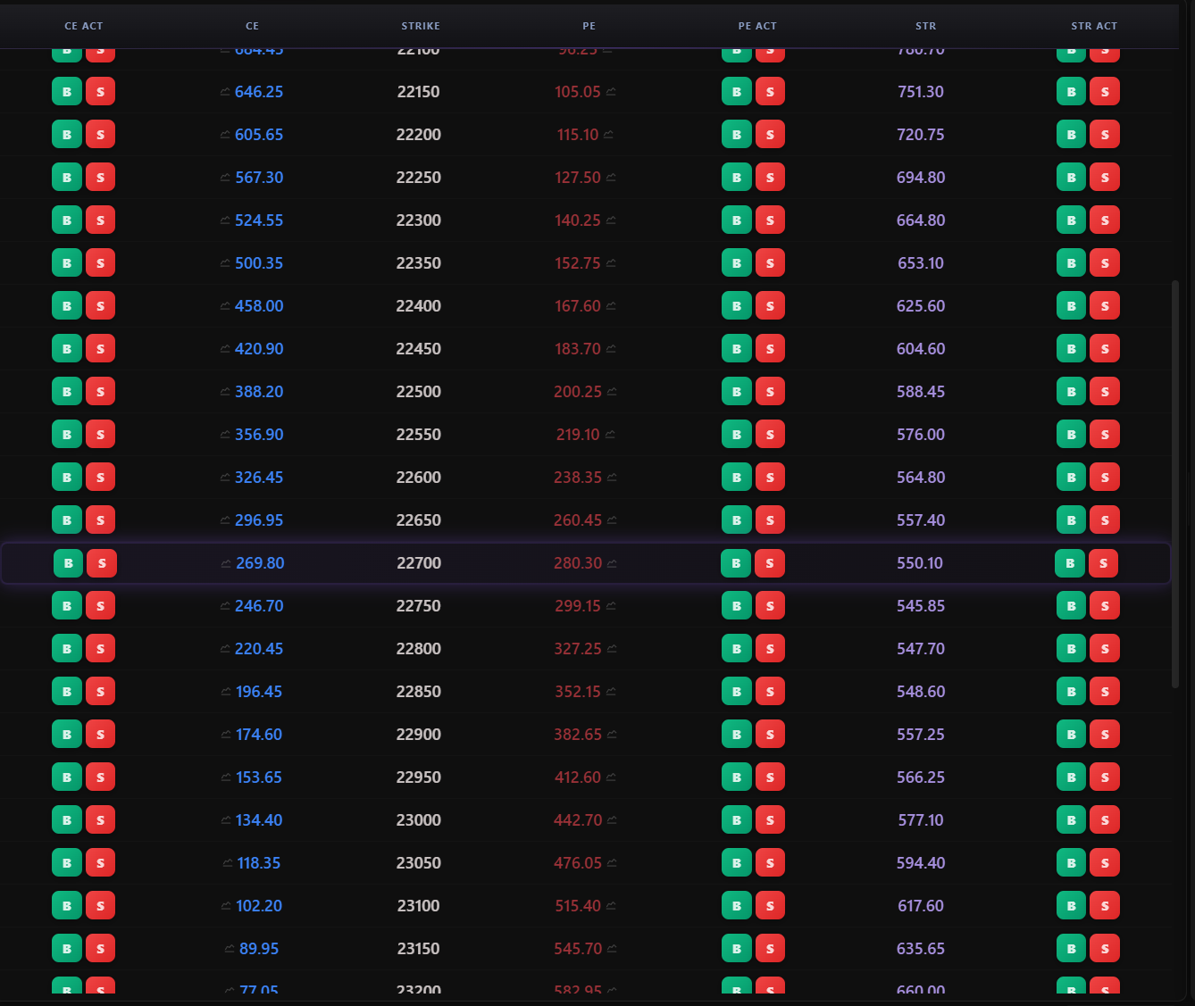1195x1006 pixels.
Task: Click the STR ACT column header
Action: pos(1094,26)
